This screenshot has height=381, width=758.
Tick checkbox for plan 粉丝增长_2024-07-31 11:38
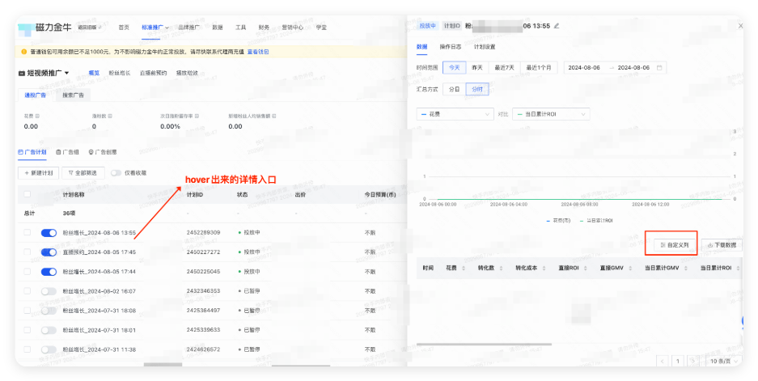[27, 349]
